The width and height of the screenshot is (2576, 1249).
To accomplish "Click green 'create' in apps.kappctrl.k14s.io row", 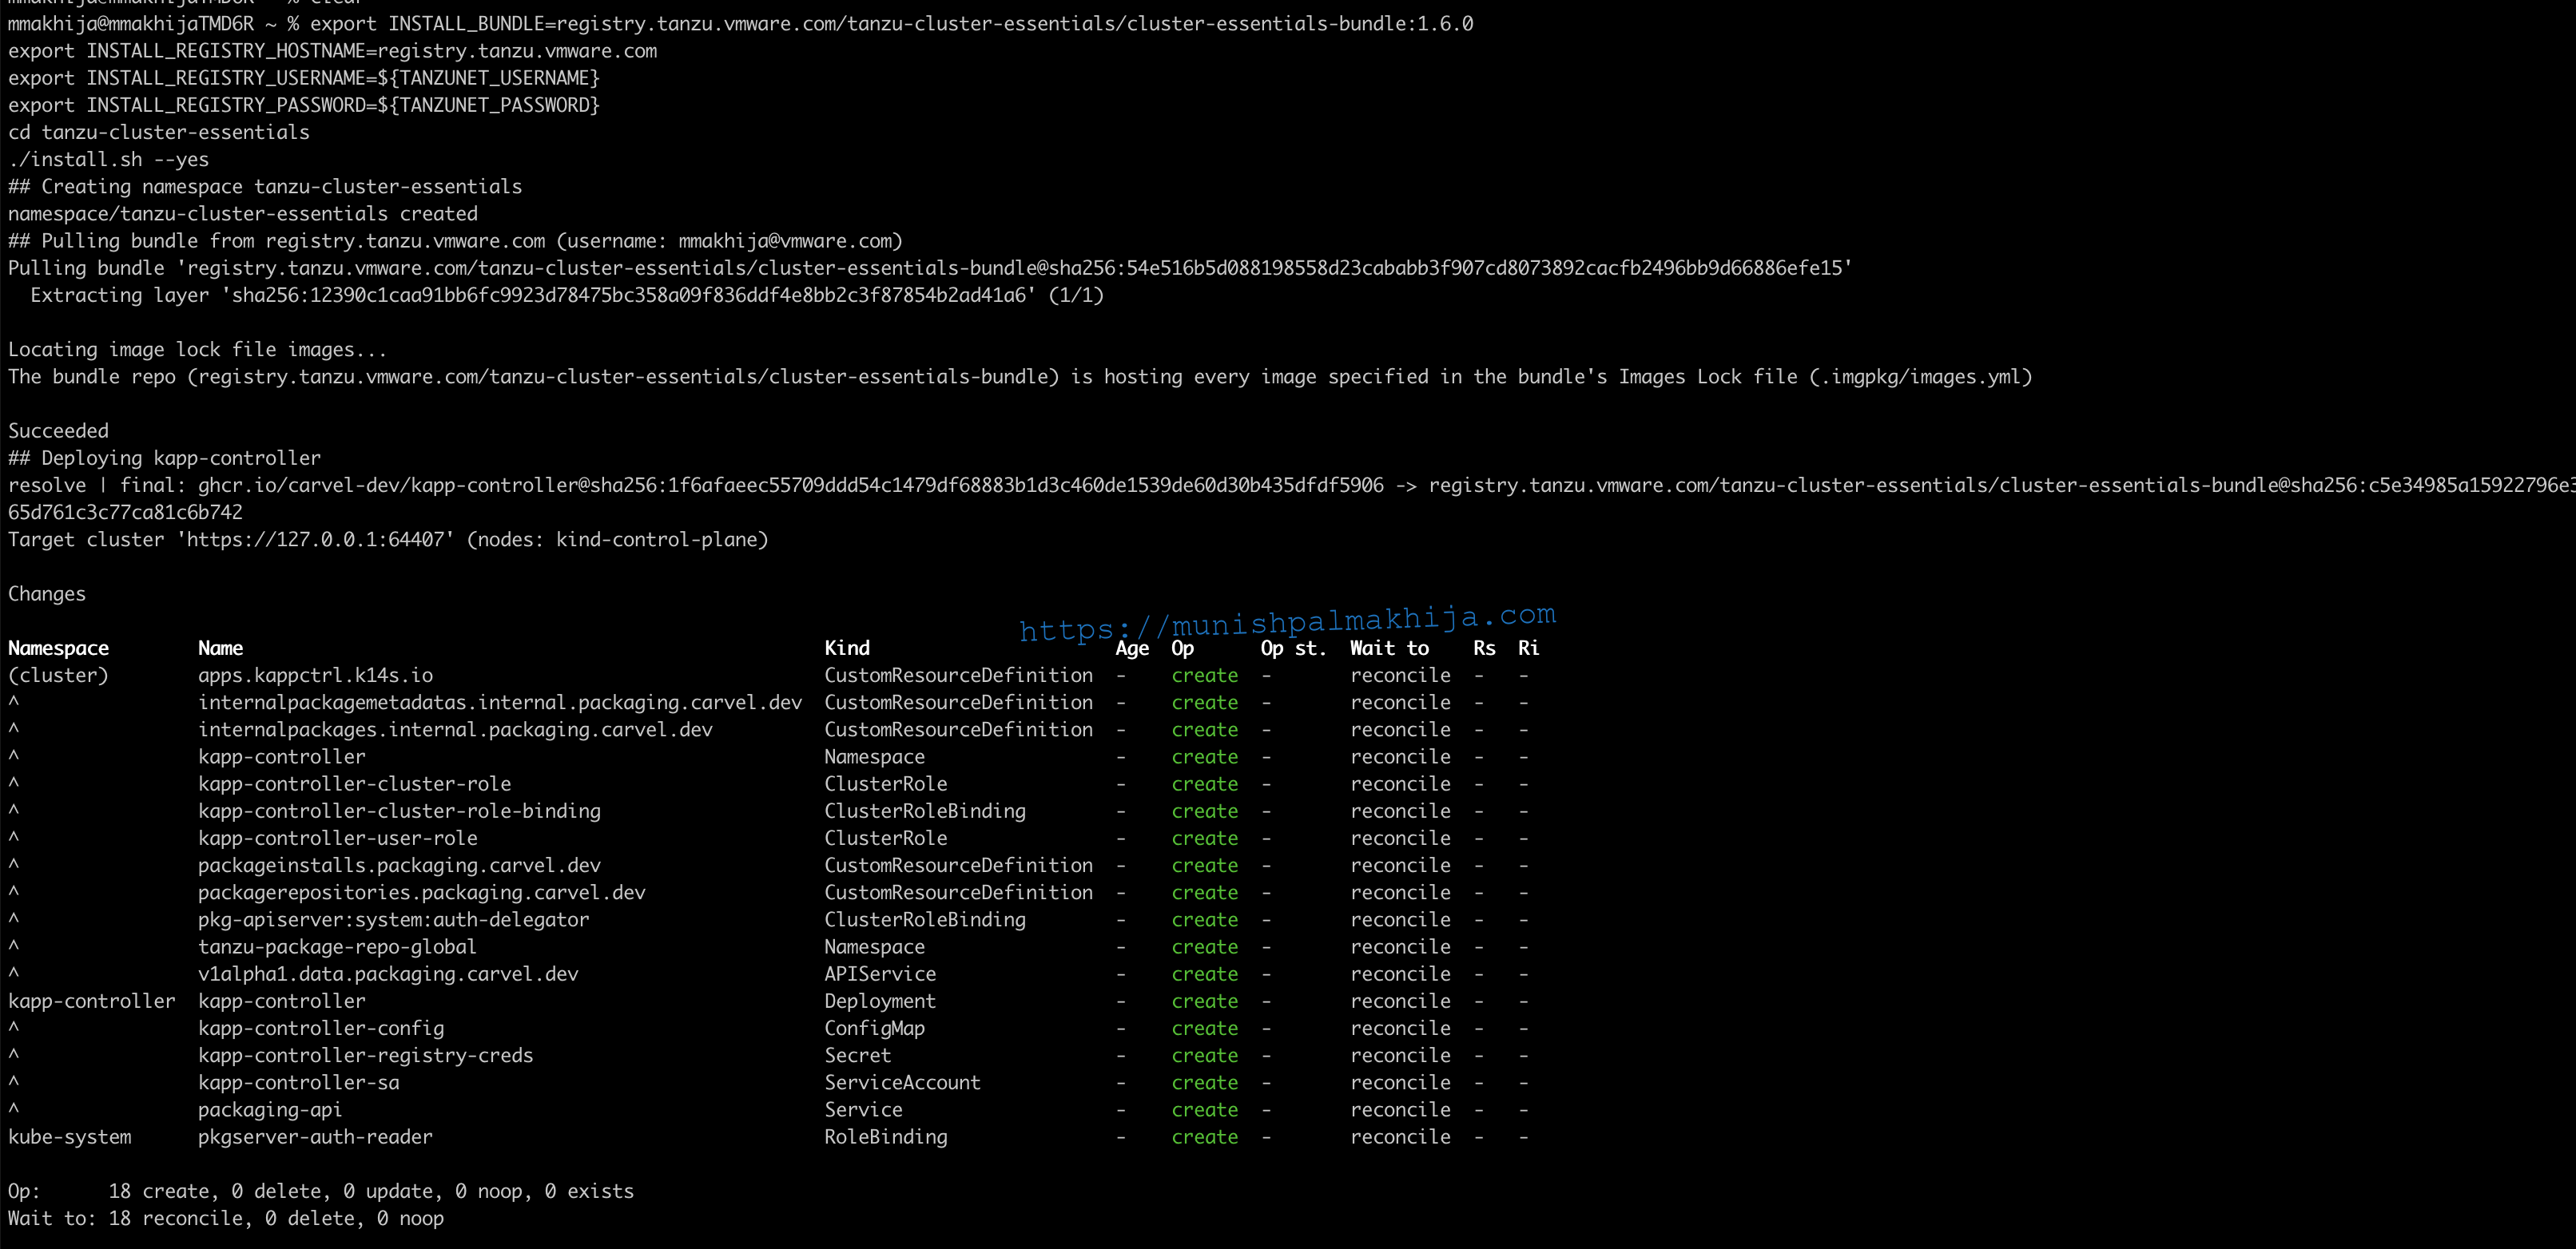I will (x=1204, y=676).
